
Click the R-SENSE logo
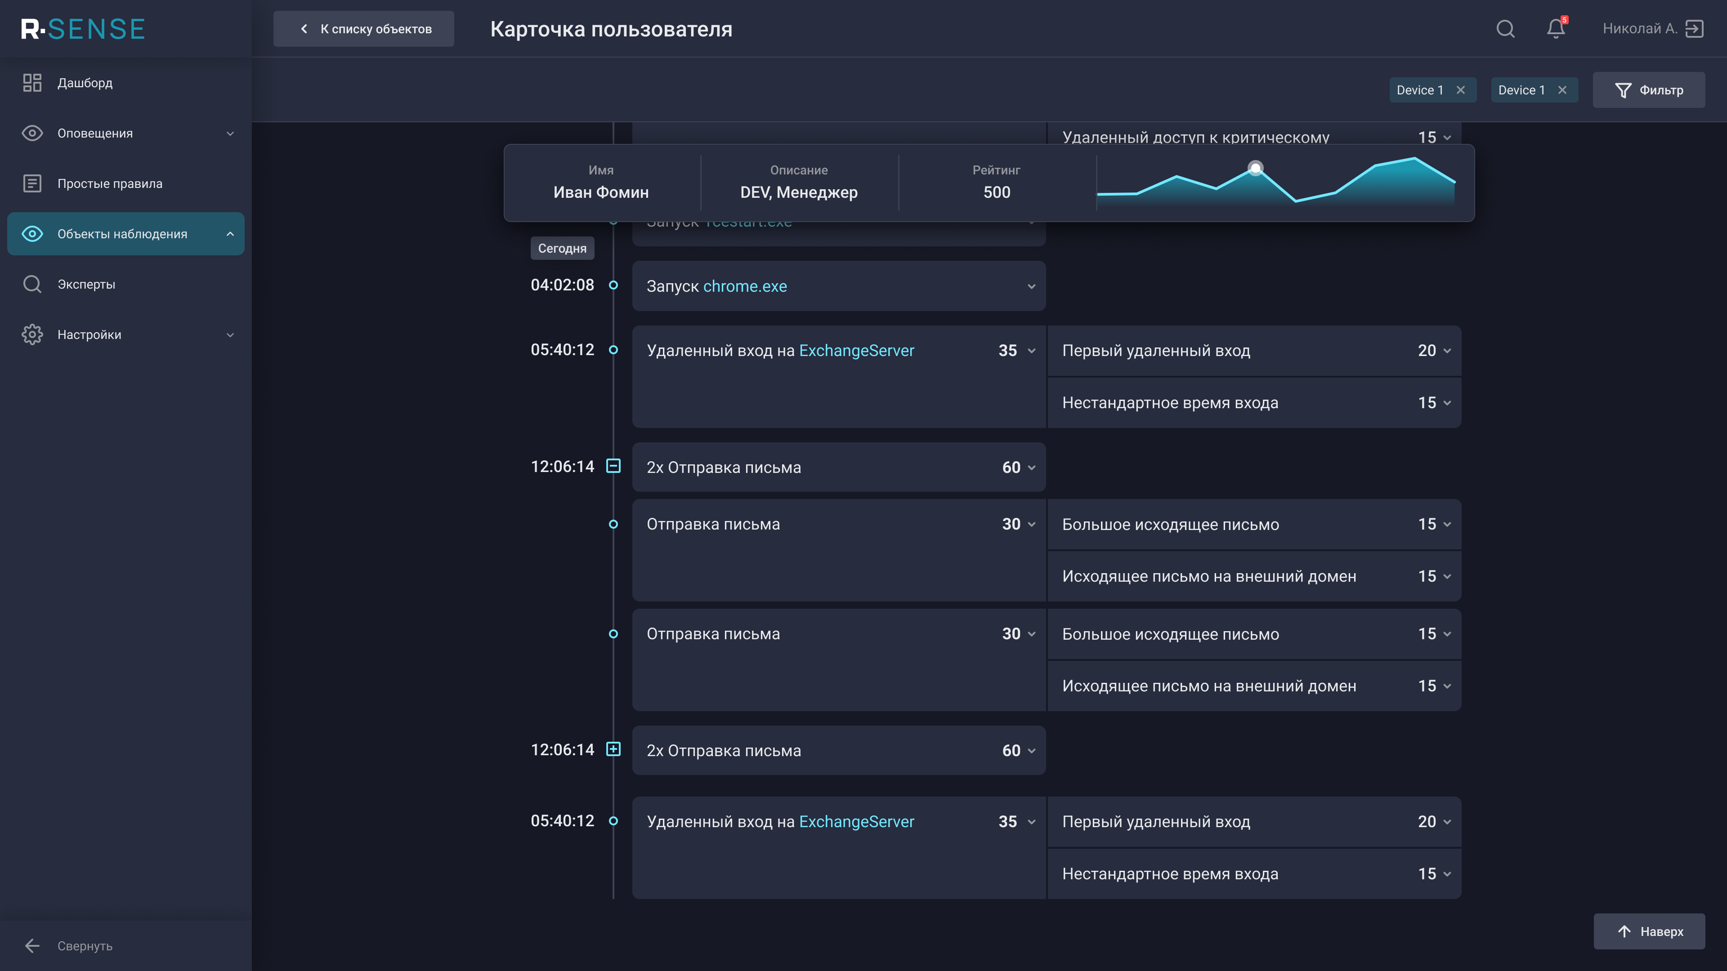coord(83,29)
